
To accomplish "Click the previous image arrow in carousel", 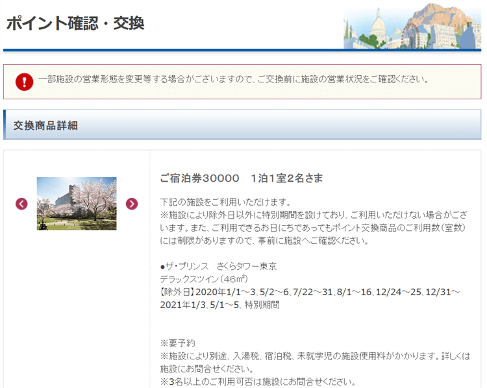I will tap(21, 204).
